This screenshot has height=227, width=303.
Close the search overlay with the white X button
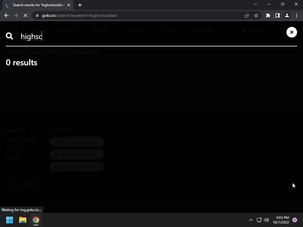click(291, 32)
